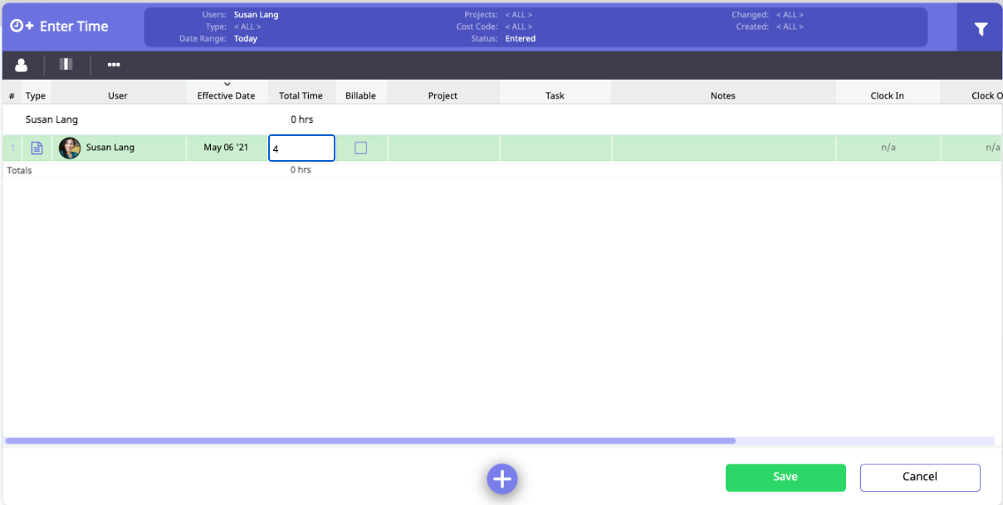1003x505 pixels.
Task: Click the user silhouette toolbar icon
Action: (x=22, y=65)
